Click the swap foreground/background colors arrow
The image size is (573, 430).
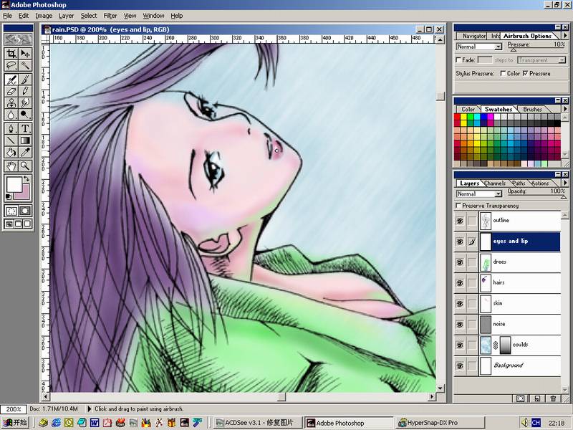(x=27, y=178)
